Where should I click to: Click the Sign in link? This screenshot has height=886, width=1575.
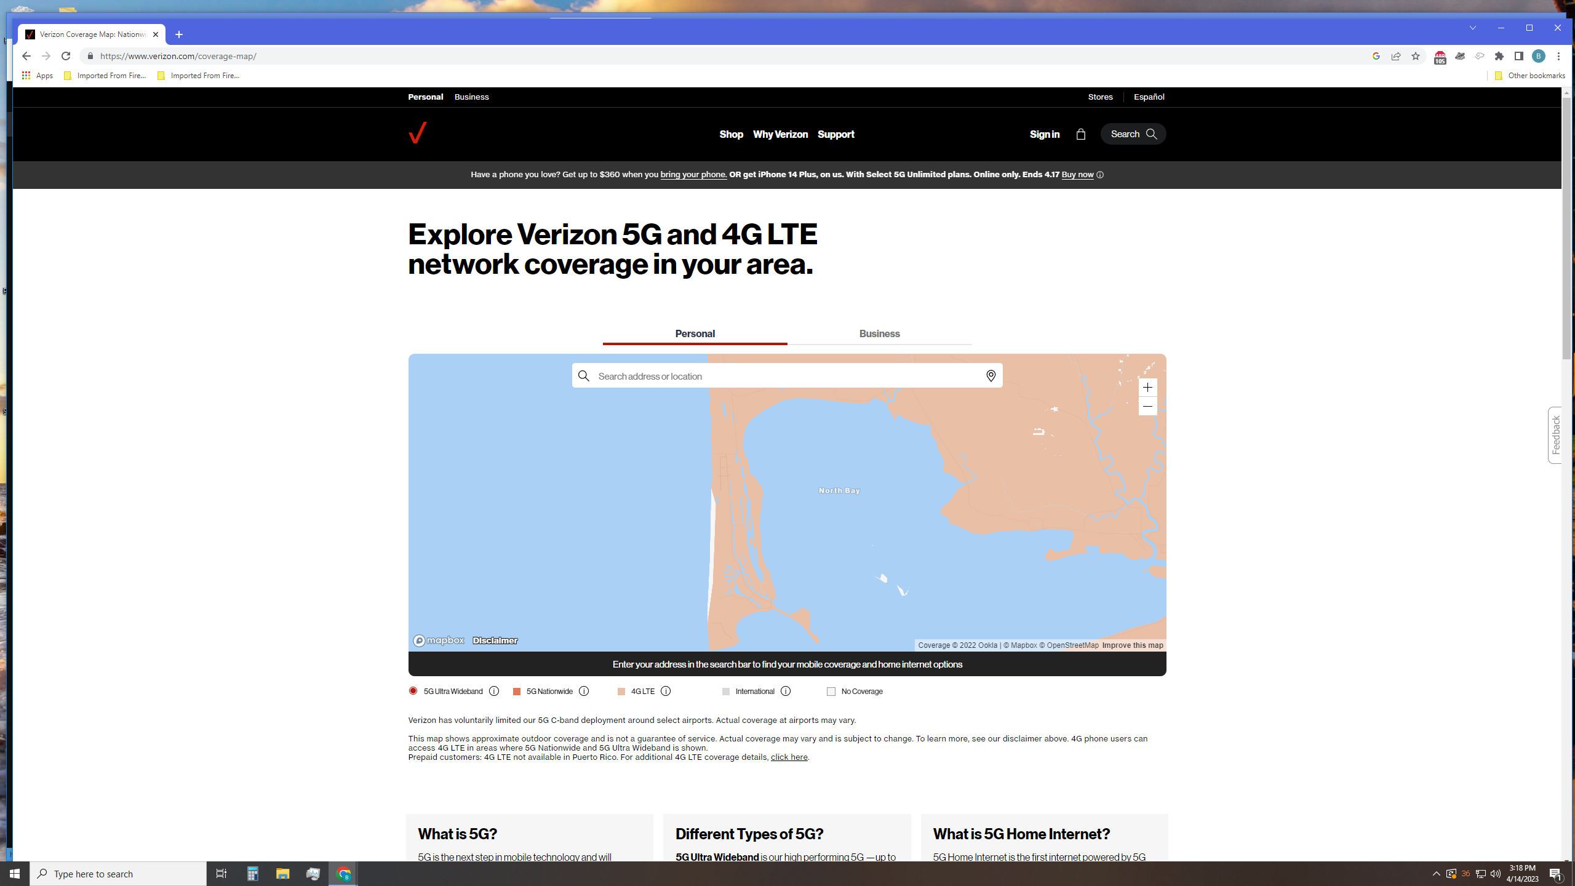pyautogui.click(x=1044, y=134)
